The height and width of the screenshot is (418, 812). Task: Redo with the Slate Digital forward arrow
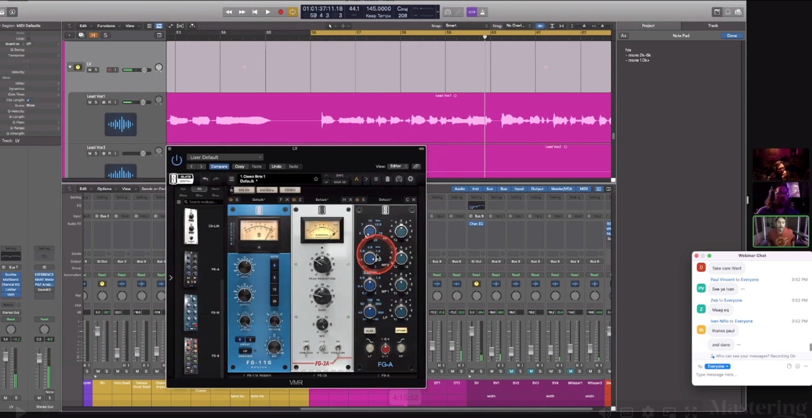[216, 179]
